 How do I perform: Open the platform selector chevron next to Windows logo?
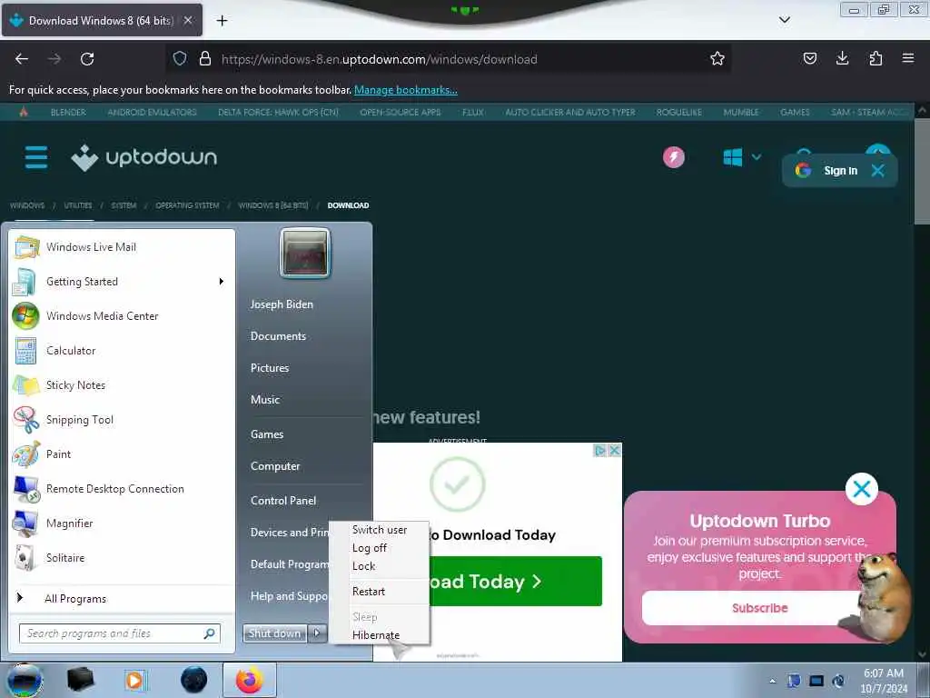(x=757, y=157)
